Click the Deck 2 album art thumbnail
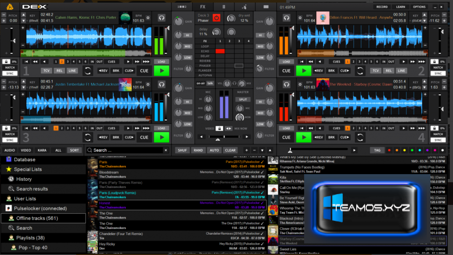The width and height of the screenshot is (453, 255). (323, 18)
